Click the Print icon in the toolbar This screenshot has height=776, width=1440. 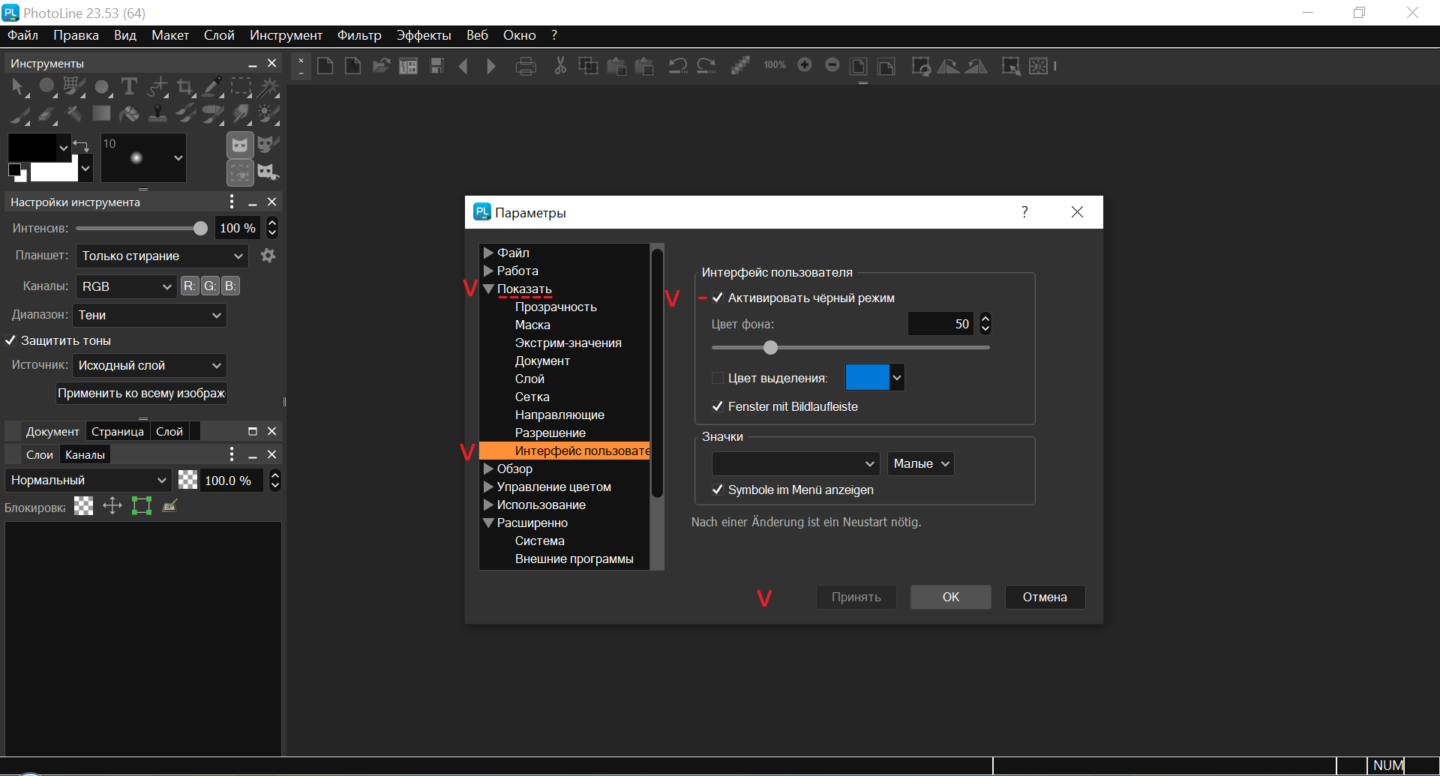pyautogui.click(x=526, y=67)
